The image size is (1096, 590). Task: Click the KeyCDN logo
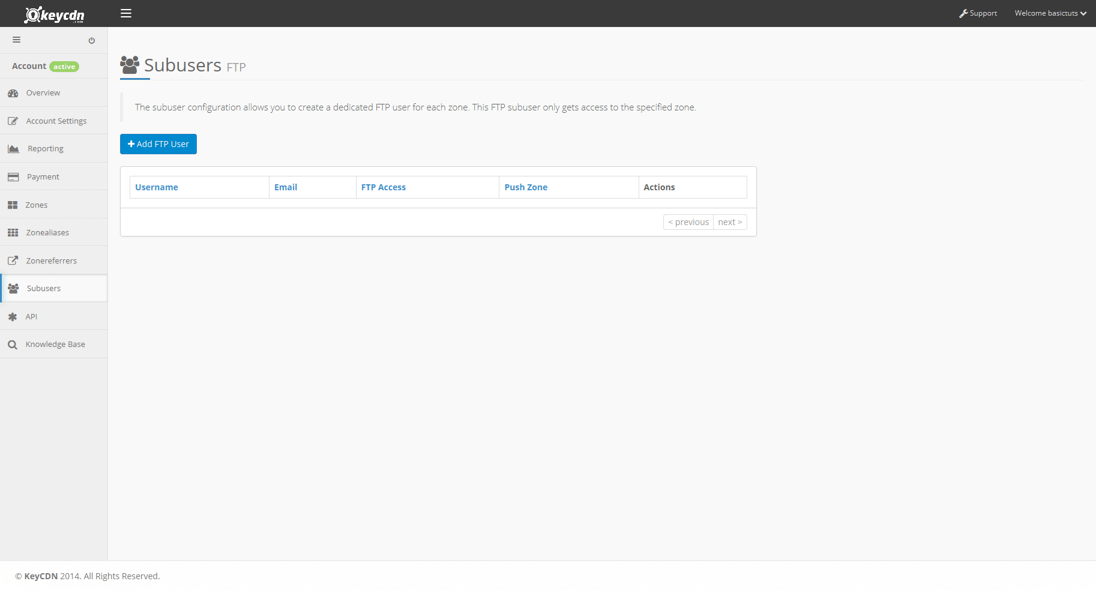(54, 14)
